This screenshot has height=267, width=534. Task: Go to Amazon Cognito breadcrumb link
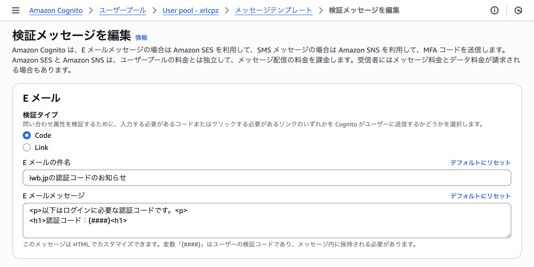point(56,10)
